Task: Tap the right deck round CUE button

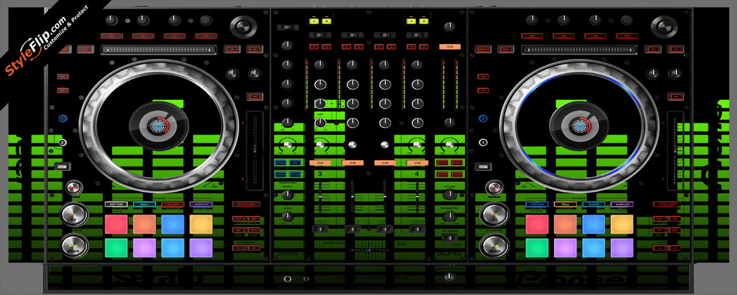Action: pos(494,214)
